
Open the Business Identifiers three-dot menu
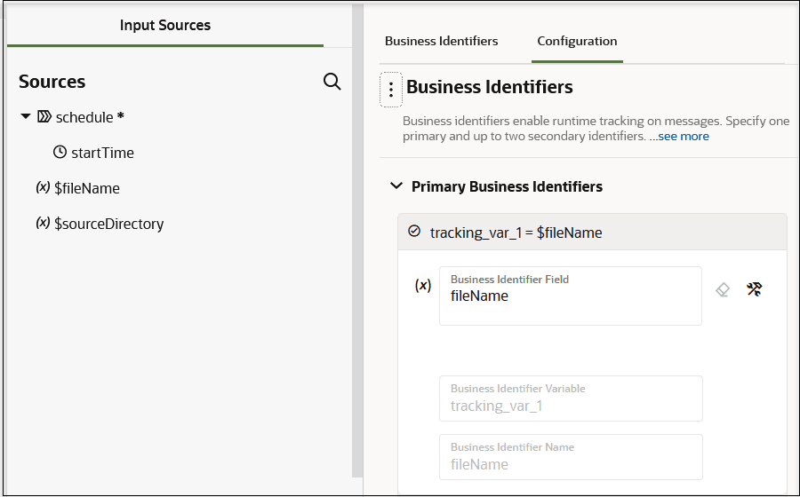tap(391, 90)
